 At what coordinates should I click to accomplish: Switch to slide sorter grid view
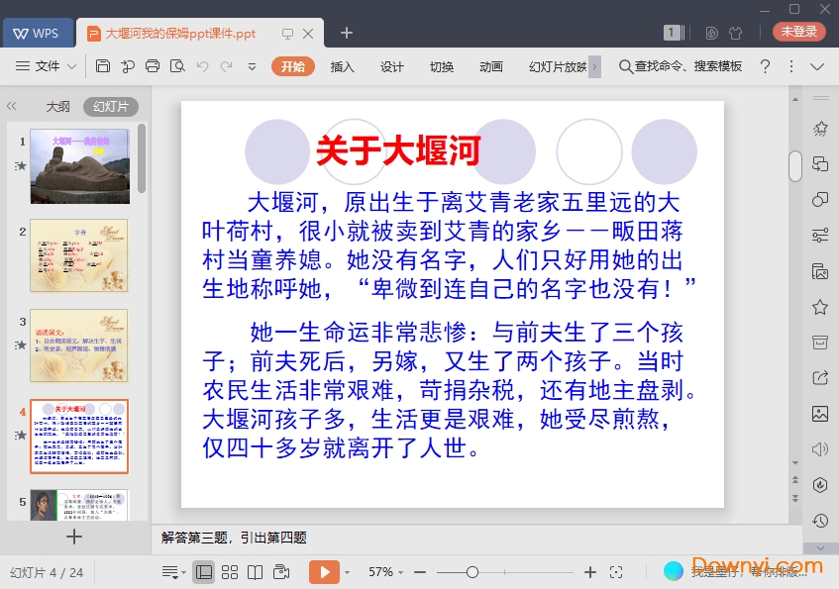pos(230,572)
